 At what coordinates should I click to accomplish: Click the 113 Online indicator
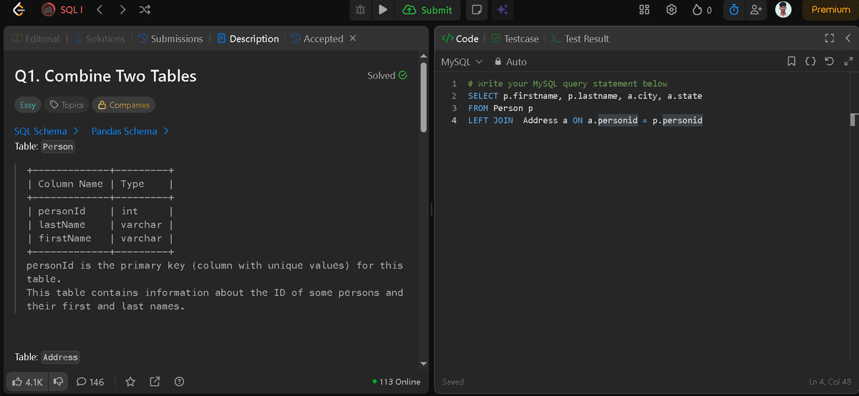(397, 382)
